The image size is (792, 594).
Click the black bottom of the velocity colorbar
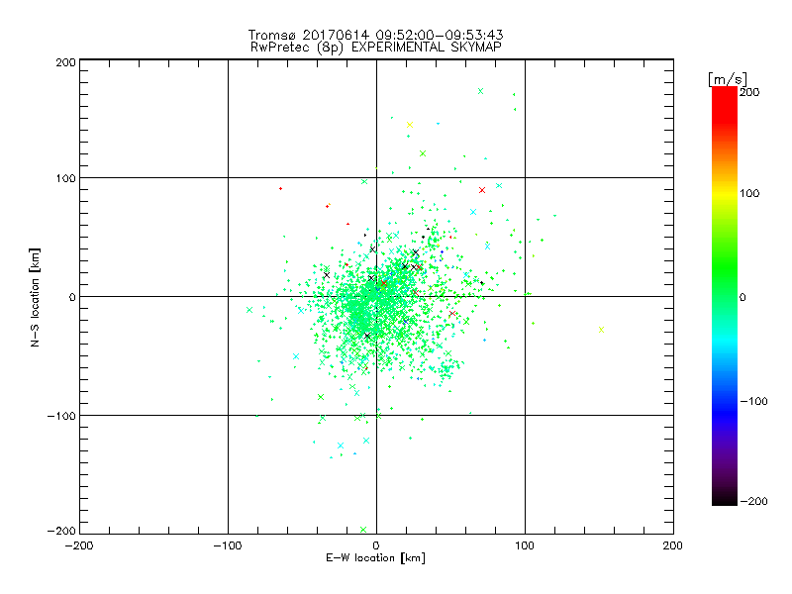725,498
